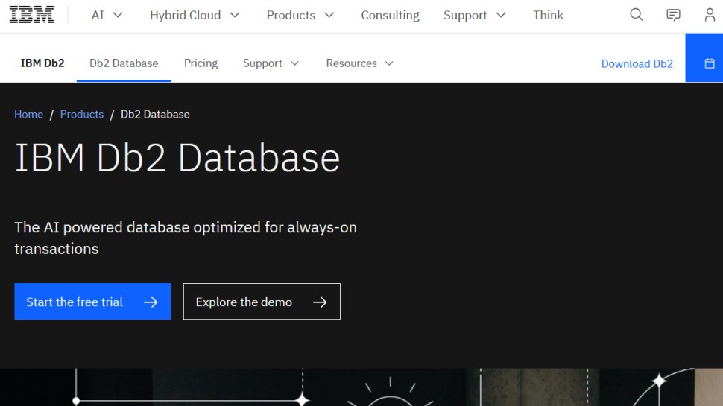Click Explore the demo button
The width and height of the screenshot is (723, 406).
(262, 302)
